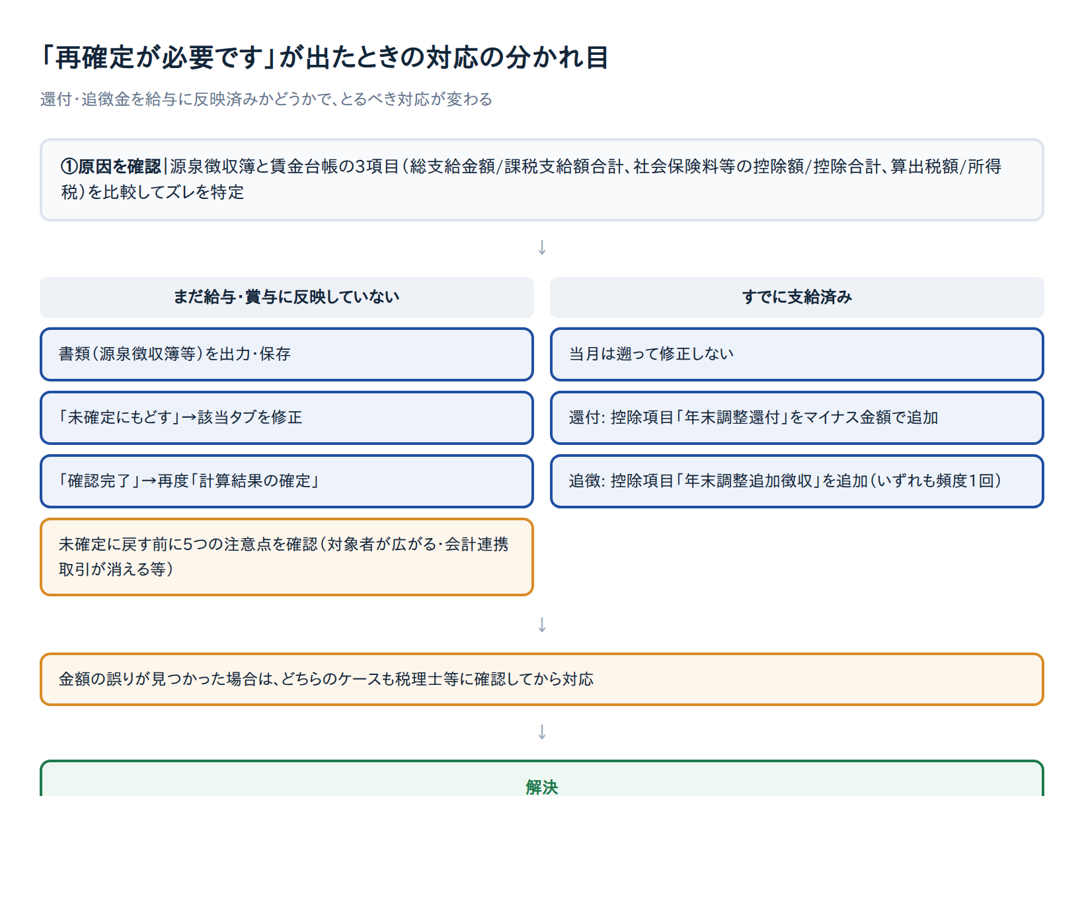
Task: Select the 「確認完了」→再度「計算結果の確定」 box
Action: point(287,481)
